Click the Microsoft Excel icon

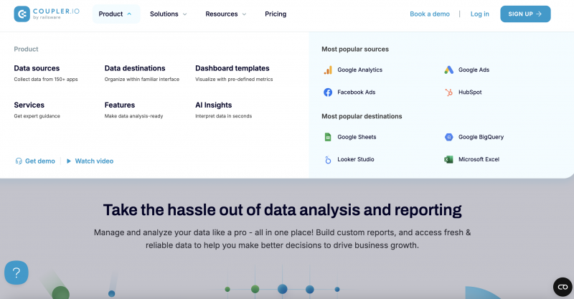coord(448,159)
